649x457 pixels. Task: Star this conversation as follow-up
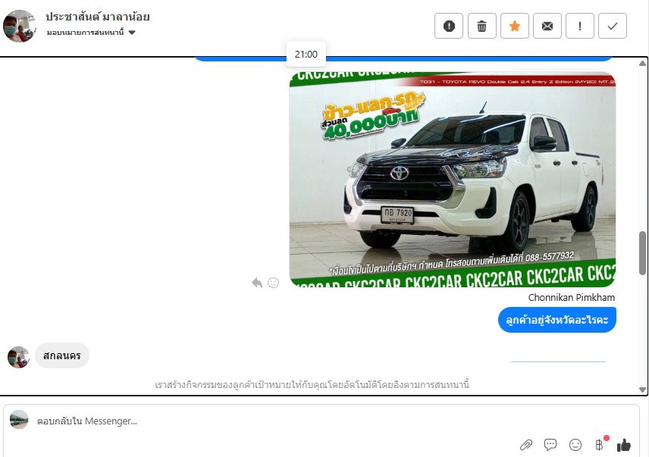pos(515,26)
